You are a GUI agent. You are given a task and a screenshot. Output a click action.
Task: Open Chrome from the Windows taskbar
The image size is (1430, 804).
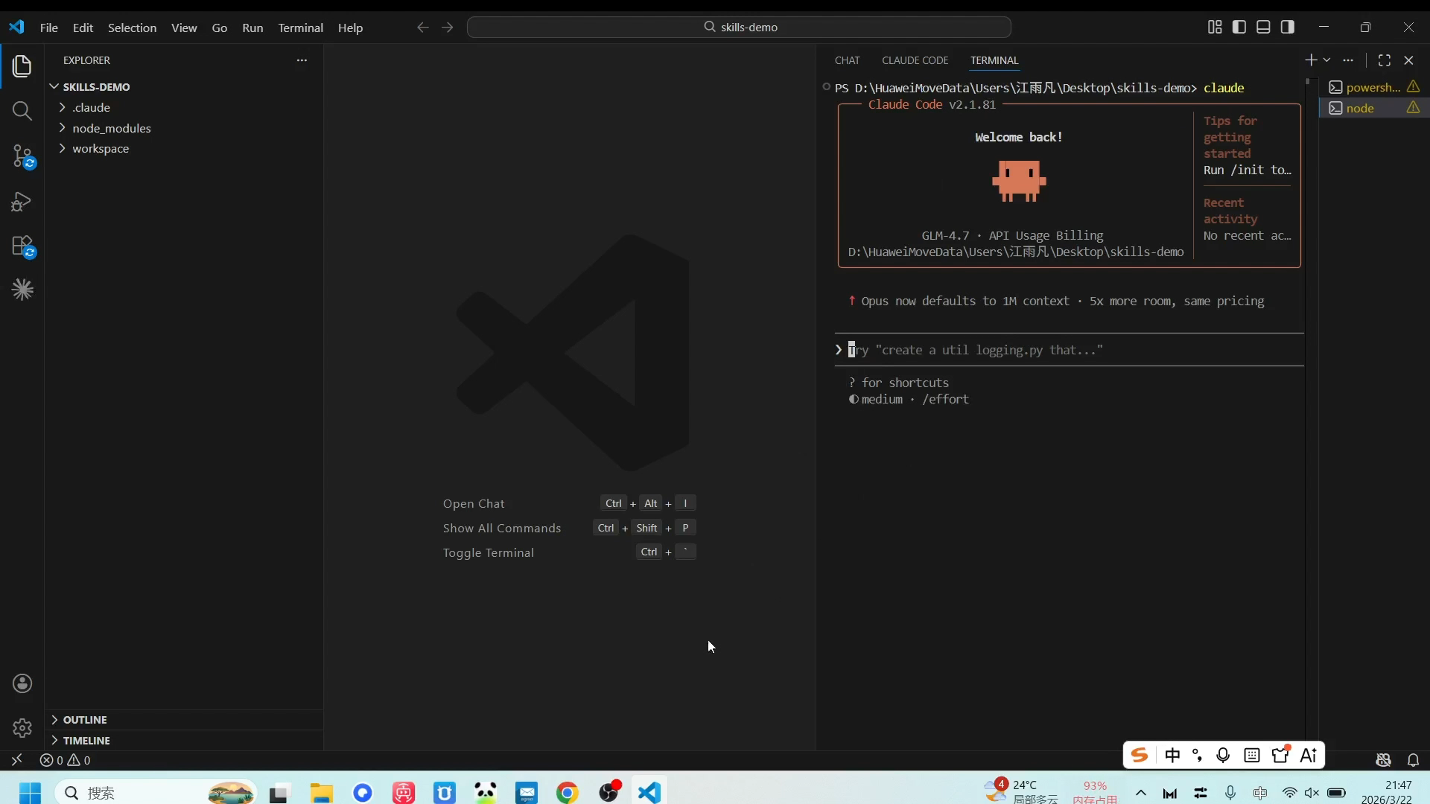coord(567,793)
